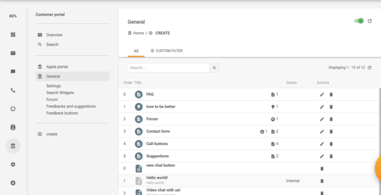
Task: Open the star badge icon in sidebar
Action: point(13,183)
